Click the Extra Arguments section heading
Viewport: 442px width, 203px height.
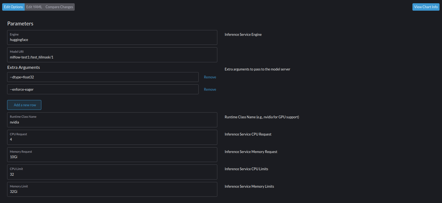(x=24, y=67)
